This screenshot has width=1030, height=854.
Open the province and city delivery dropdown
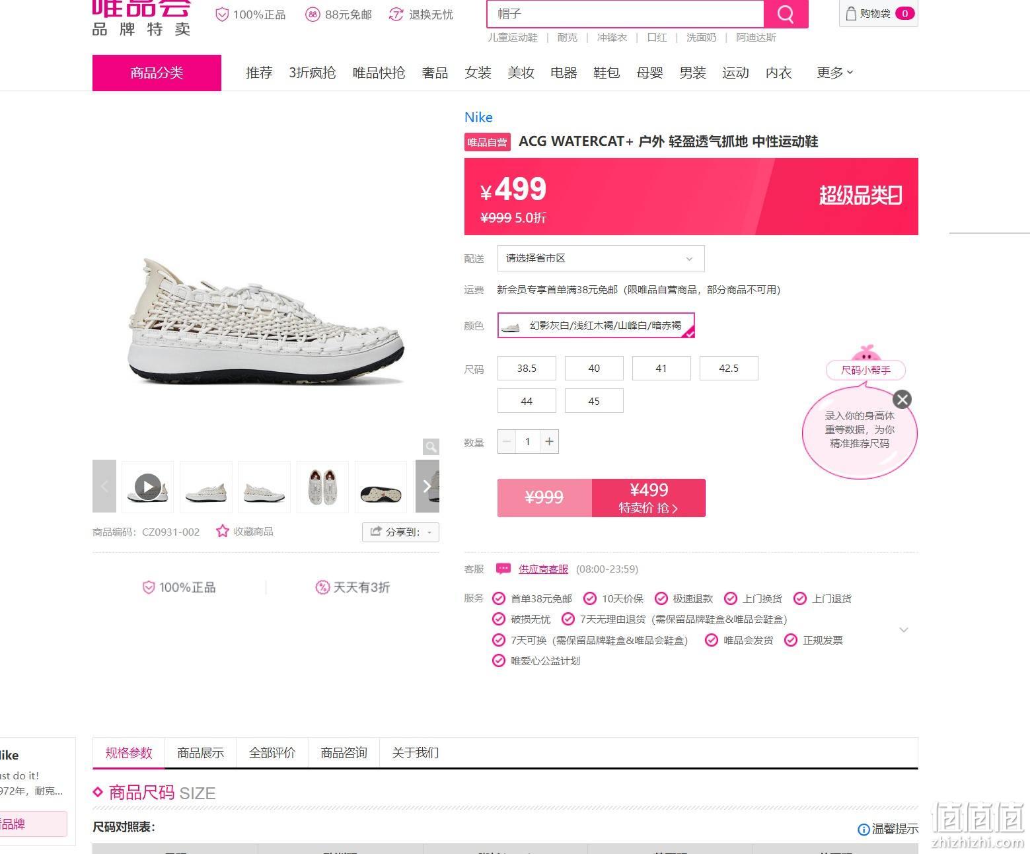point(601,258)
